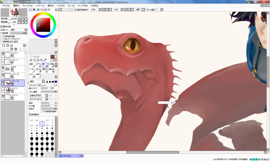This screenshot has width=270, height=161.
Task: Select the 鉛筆 (pencil) brush tool
Action: [x=31, y=65]
